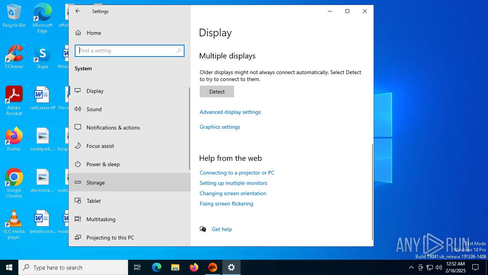Select the decisiona... image file on desktop
488x275 pixels.
(x=42, y=181)
